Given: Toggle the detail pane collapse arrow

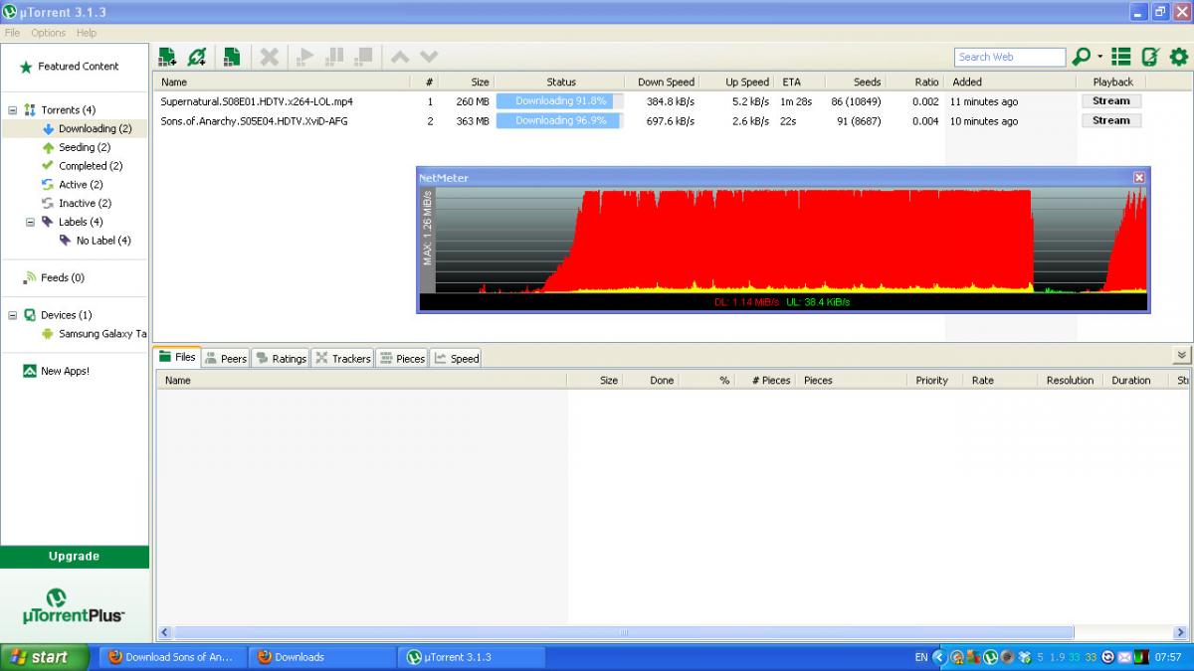Looking at the screenshot, I should (x=1181, y=355).
